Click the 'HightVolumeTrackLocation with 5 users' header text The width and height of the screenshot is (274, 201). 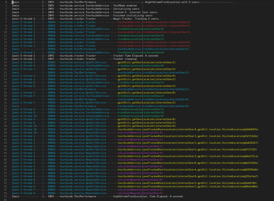tap(172, 2)
